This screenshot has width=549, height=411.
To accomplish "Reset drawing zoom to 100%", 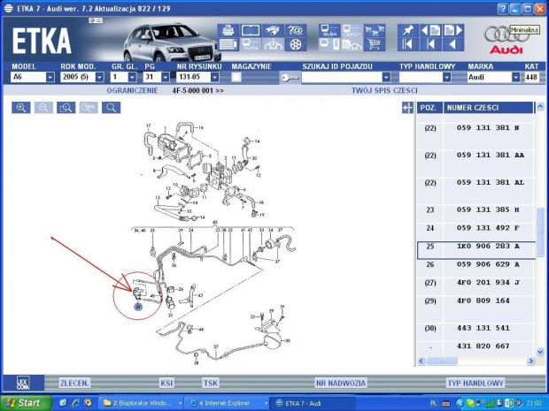I will pos(89,108).
